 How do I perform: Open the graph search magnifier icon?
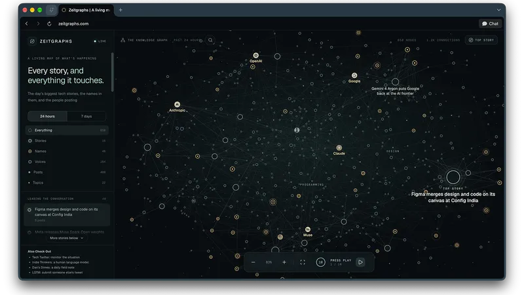210,40
